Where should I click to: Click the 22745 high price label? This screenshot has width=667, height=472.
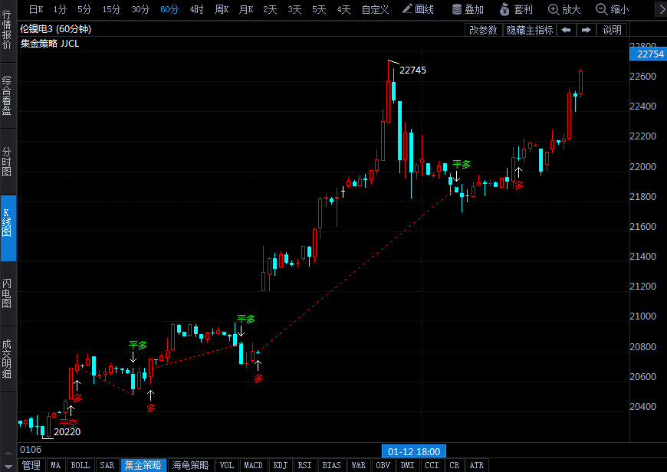(412, 70)
